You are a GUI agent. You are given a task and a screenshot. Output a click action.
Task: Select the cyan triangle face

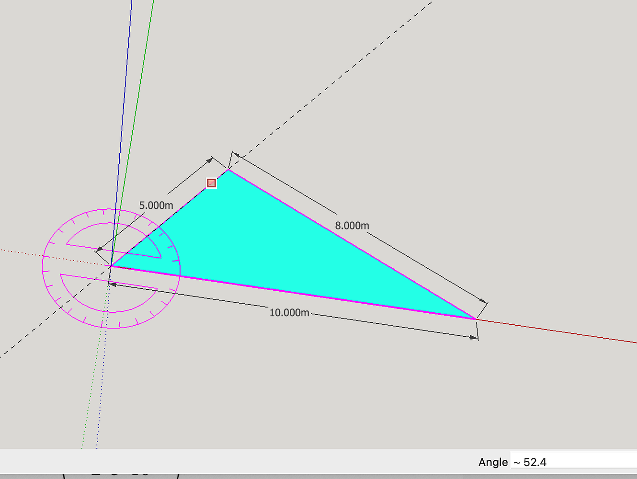coord(287,249)
